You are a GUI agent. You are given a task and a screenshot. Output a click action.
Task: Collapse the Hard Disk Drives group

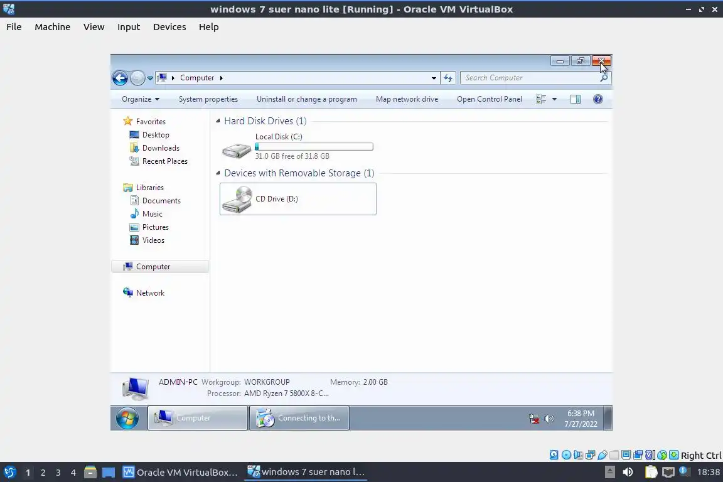click(x=218, y=121)
